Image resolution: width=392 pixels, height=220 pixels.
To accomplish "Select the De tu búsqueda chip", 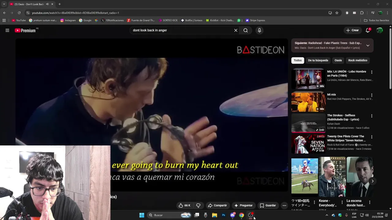I will (x=318, y=61).
